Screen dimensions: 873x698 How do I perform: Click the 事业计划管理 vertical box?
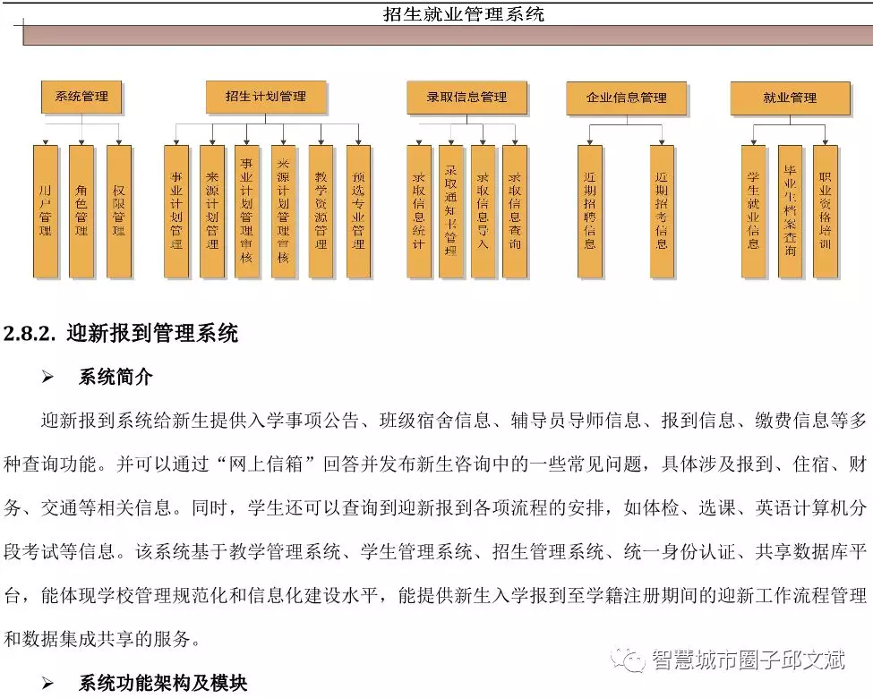pos(176,211)
